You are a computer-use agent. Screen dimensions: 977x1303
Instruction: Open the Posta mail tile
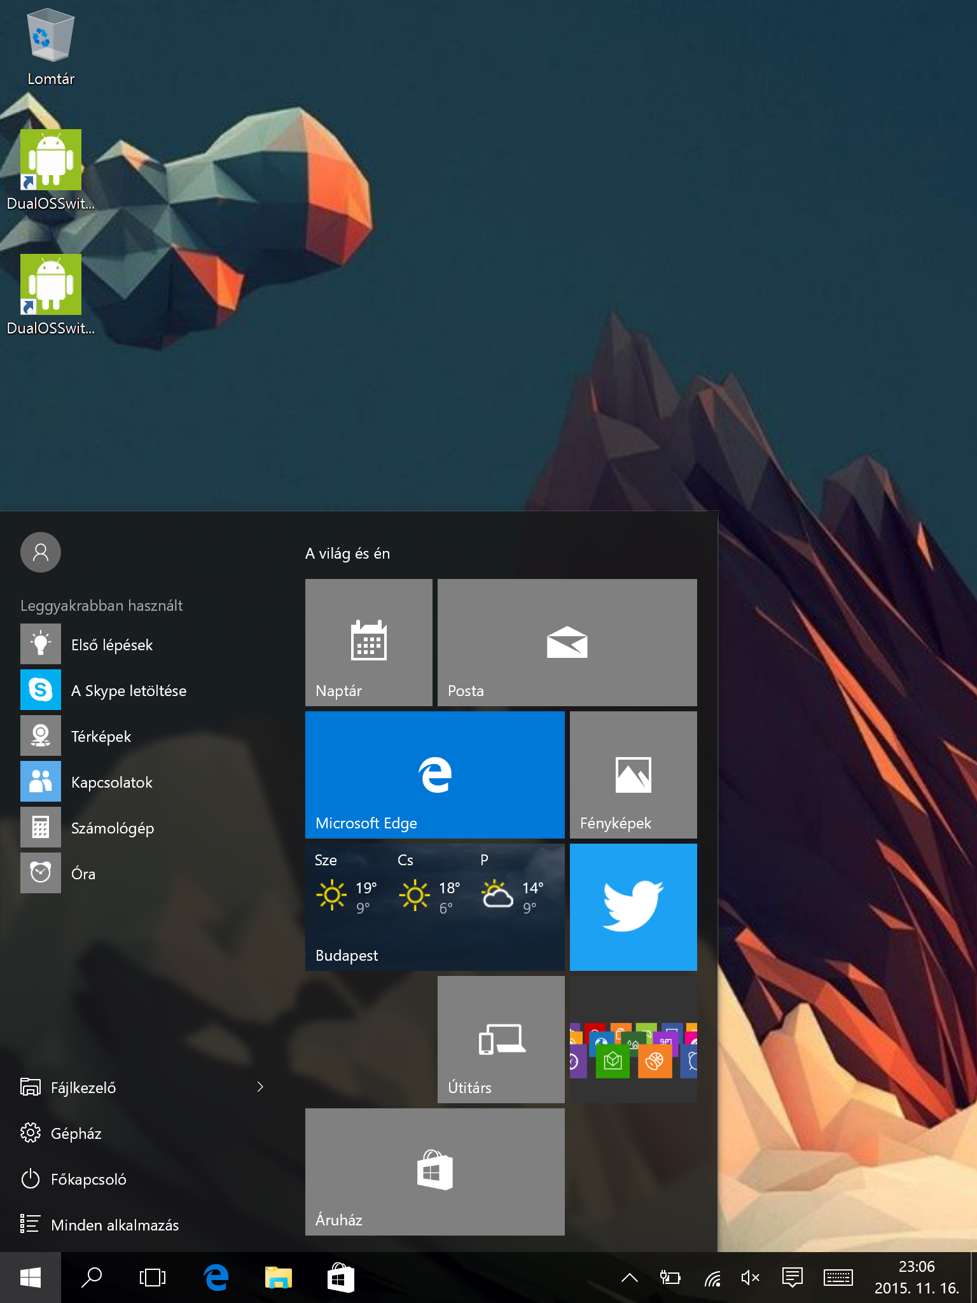click(567, 642)
